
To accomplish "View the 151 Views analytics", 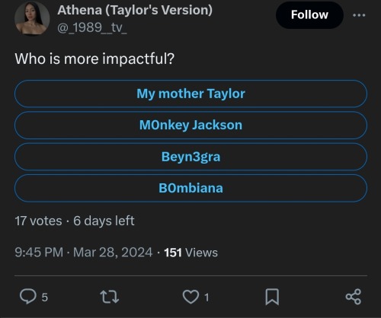I will coord(191,253).
